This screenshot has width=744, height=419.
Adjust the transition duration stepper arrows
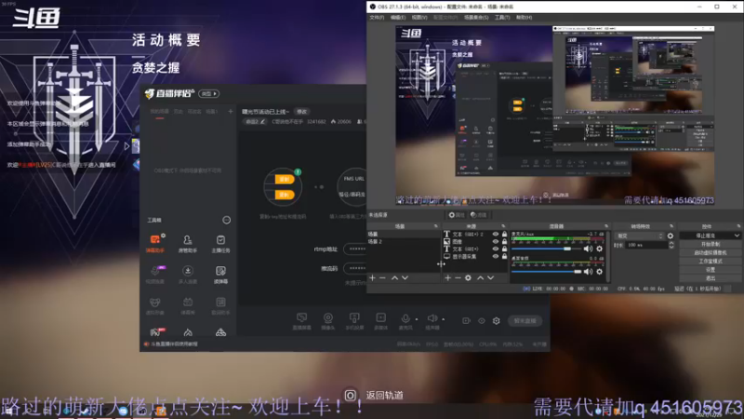pos(671,245)
